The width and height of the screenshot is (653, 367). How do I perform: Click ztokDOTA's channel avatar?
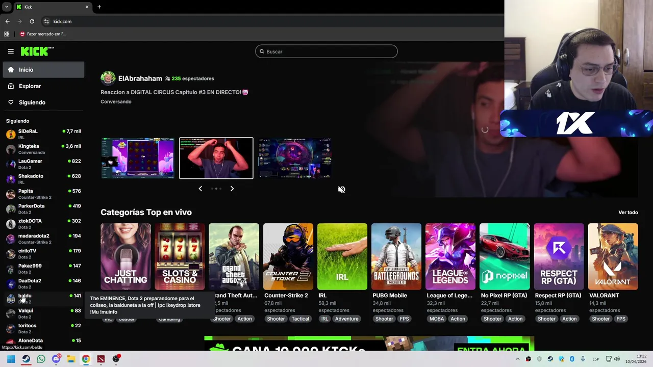pyautogui.click(x=11, y=224)
